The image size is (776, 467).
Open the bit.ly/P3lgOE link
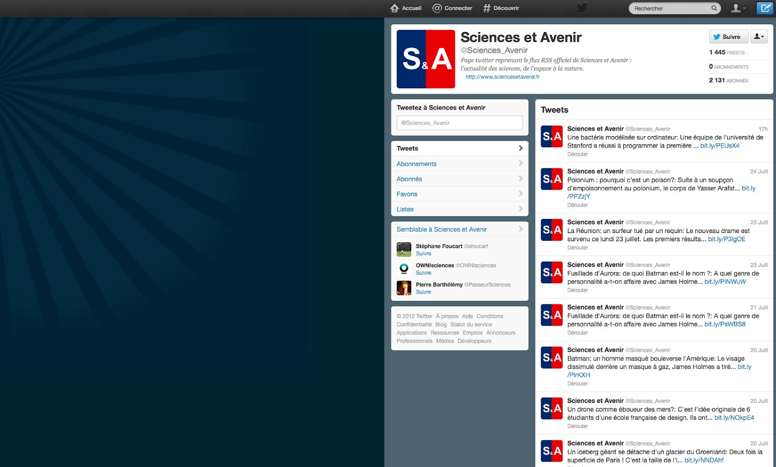[727, 239]
